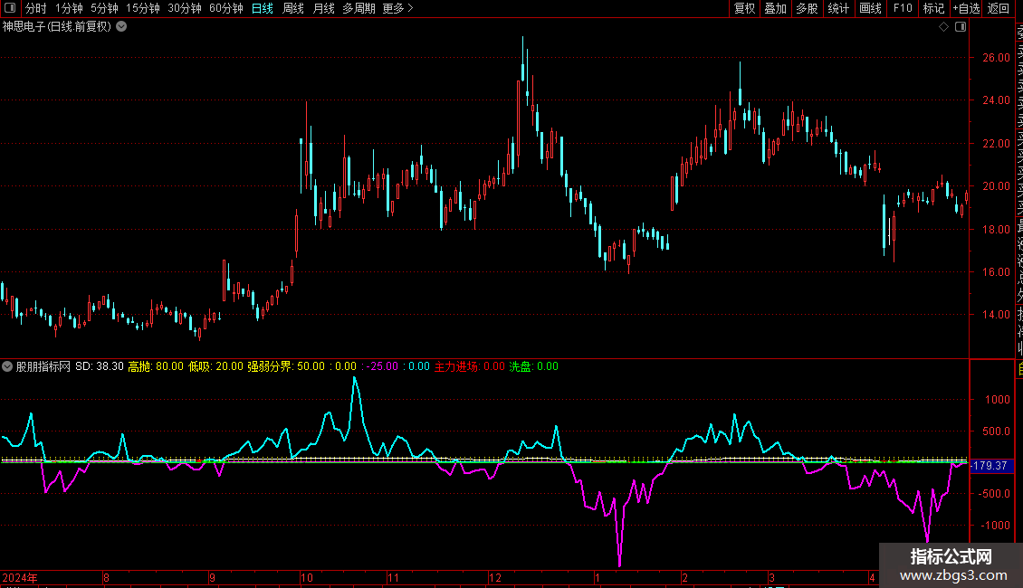
Task: Click the month 10 marker on the time axis
Action: click(x=307, y=577)
